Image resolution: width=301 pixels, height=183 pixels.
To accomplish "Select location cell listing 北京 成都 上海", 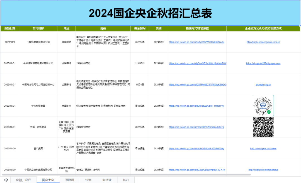I will (x=66, y=127).
